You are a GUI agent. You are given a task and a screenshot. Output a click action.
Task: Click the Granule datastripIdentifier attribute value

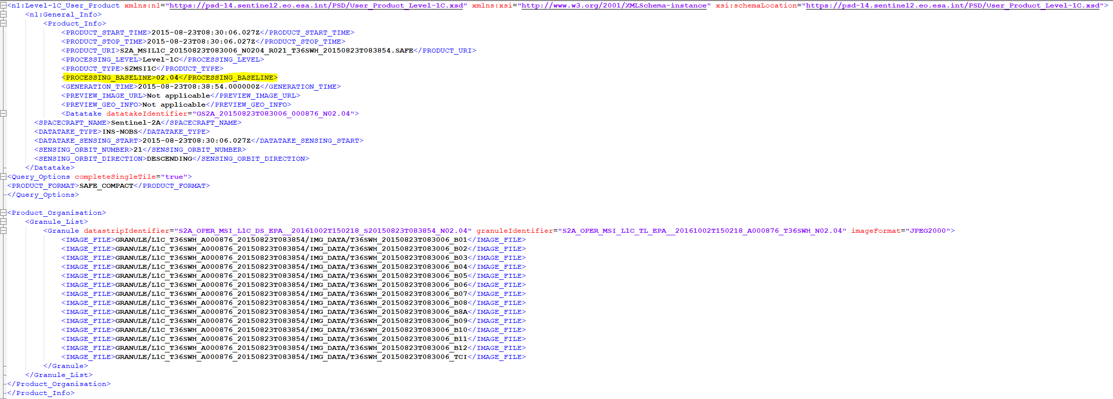323,231
